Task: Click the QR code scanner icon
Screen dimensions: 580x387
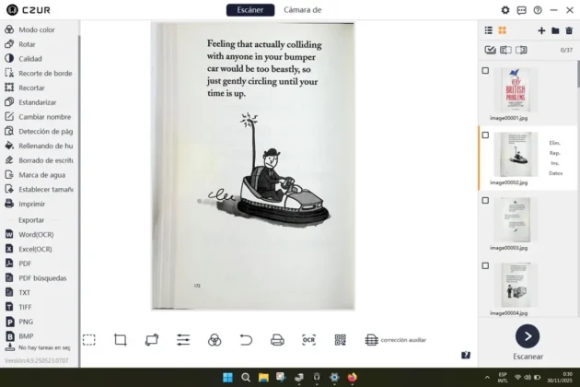Action: [x=340, y=340]
